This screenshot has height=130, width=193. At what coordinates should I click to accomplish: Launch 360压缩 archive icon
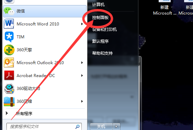[x=9, y=101]
